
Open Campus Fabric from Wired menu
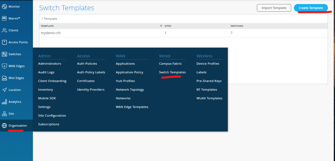[x=170, y=64]
